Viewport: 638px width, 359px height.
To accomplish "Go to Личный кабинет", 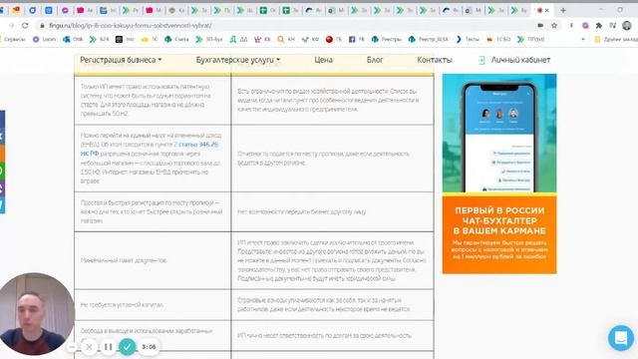I will click(x=520, y=60).
